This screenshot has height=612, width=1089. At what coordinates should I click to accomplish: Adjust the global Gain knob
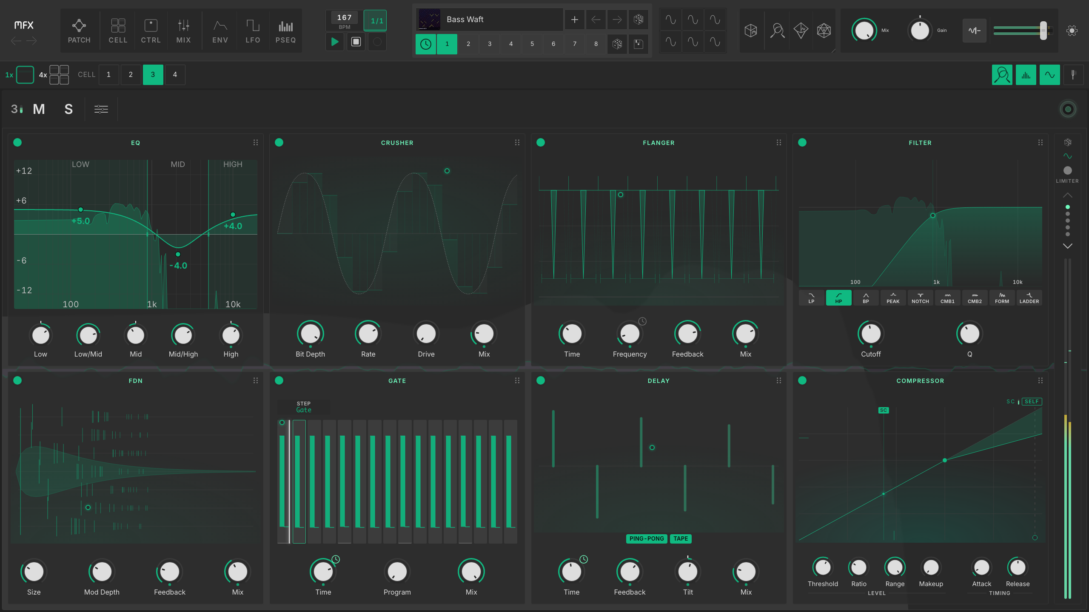(920, 31)
